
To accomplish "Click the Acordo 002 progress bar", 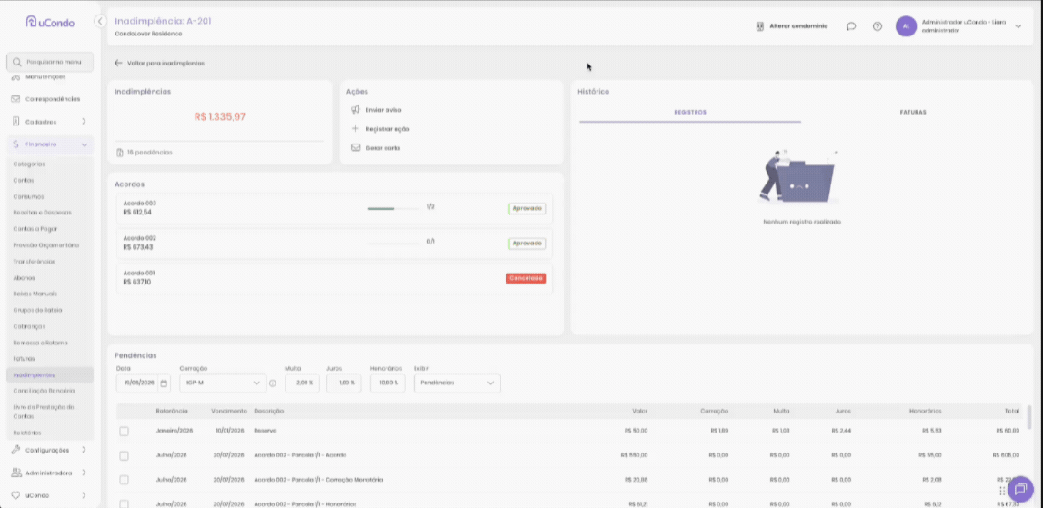I will (x=394, y=243).
